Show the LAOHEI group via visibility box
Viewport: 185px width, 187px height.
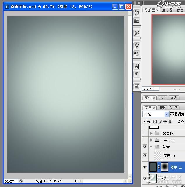[x=145, y=140]
